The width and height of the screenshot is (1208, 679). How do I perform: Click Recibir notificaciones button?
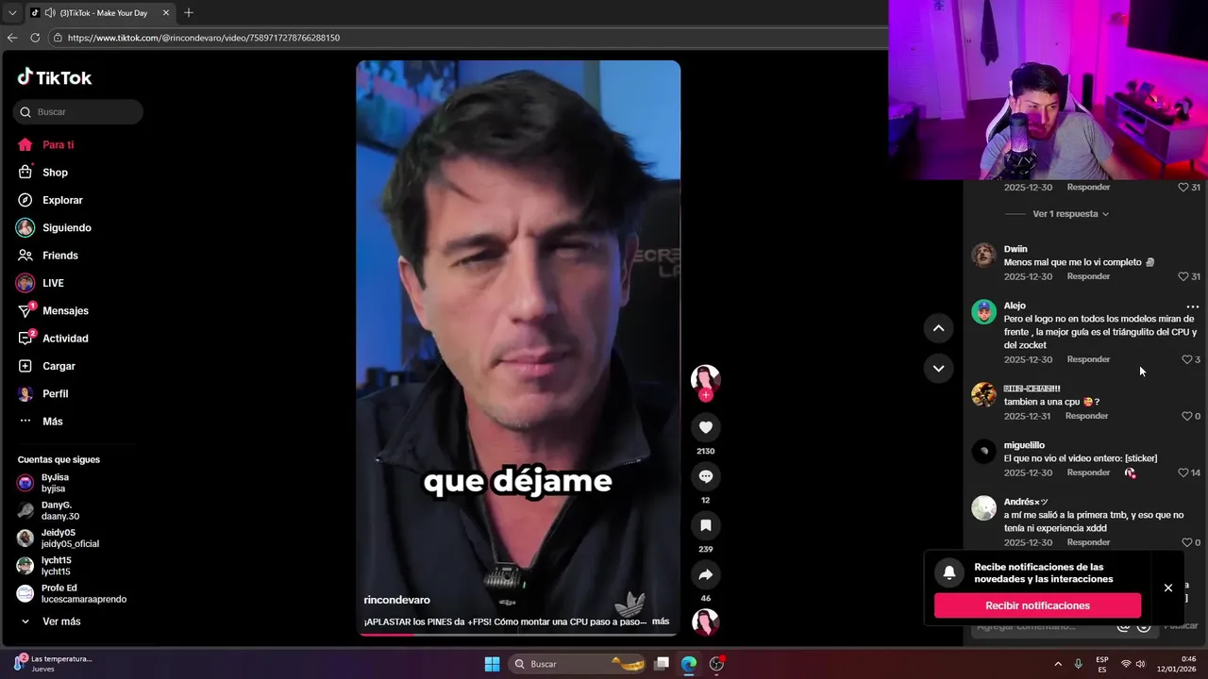1037,605
